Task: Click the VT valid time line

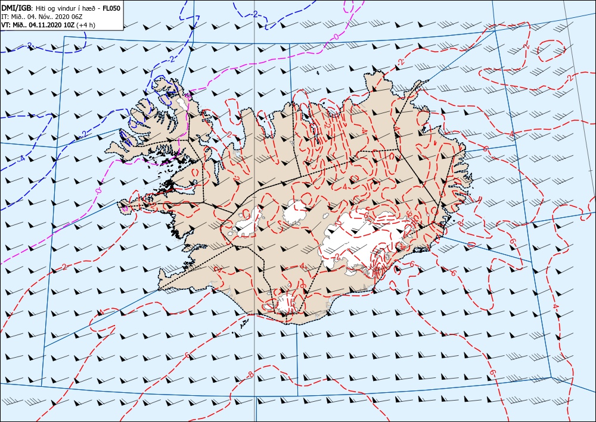Action: click(48, 25)
